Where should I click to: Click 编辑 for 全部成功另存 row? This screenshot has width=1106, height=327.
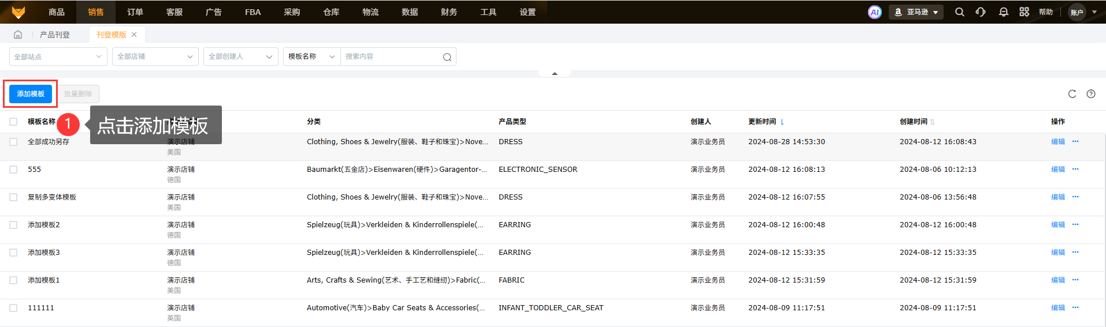pos(1057,142)
